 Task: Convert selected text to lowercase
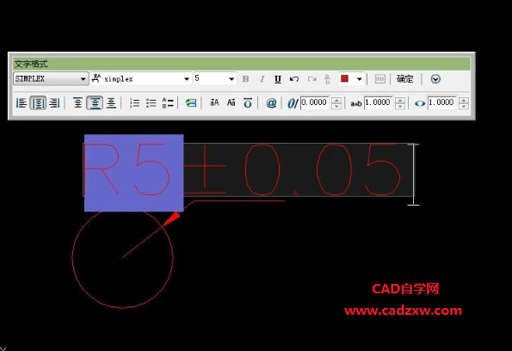click(x=231, y=103)
